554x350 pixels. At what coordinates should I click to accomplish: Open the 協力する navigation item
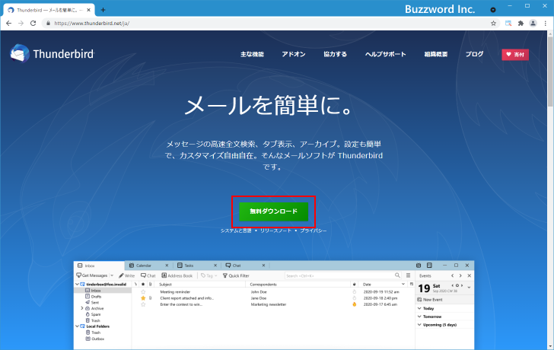[x=336, y=54]
